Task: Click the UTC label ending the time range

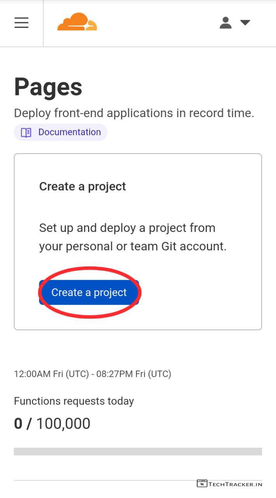Action: pos(160,374)
